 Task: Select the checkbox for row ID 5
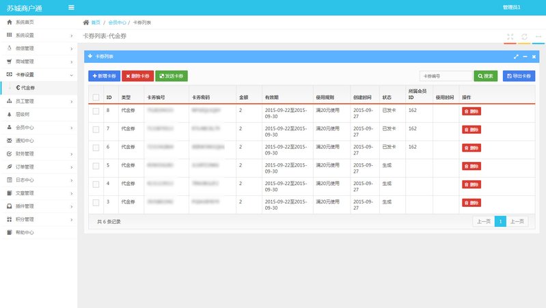[96, 165]
